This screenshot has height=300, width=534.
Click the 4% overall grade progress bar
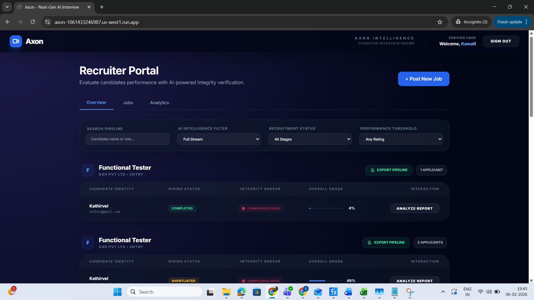(x=326, y=208)
